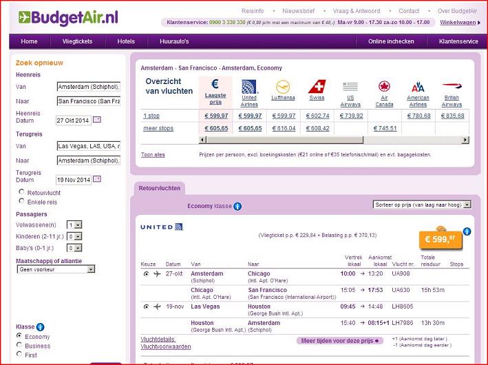Click info icon next to price €599,97
The width and height of the screenshot is (488, 365).
(467, 231)
